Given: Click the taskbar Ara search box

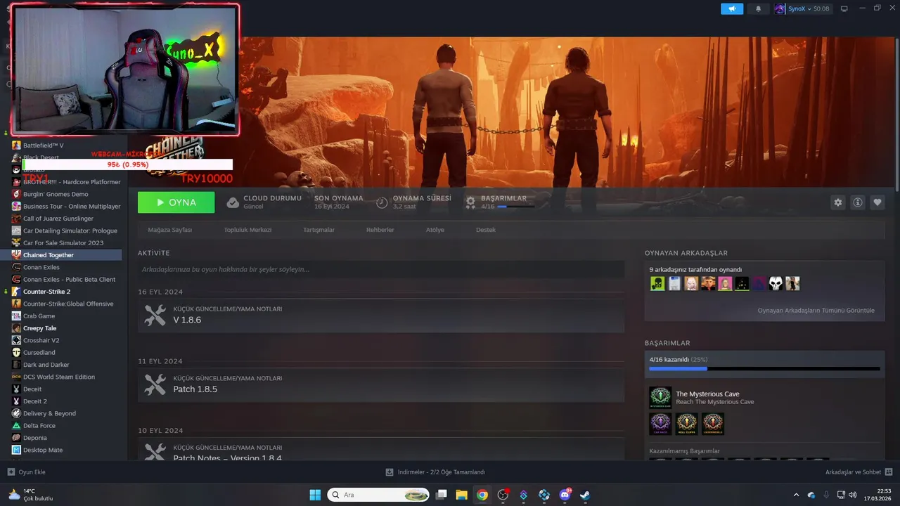Looking at the screenshot, I should pos(378,495).
